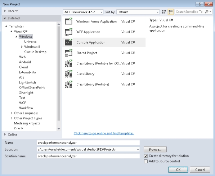The width and height of the screenshot is (215, 176).
Task: Click the Location path text field
Action: click(x=87, y=149)
